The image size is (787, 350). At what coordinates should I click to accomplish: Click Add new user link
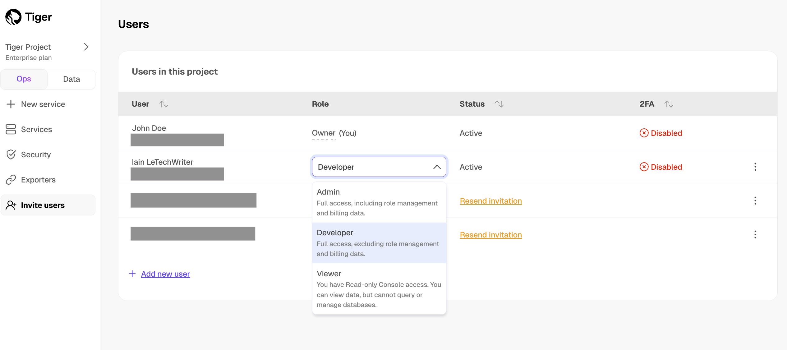coord(165,274)
